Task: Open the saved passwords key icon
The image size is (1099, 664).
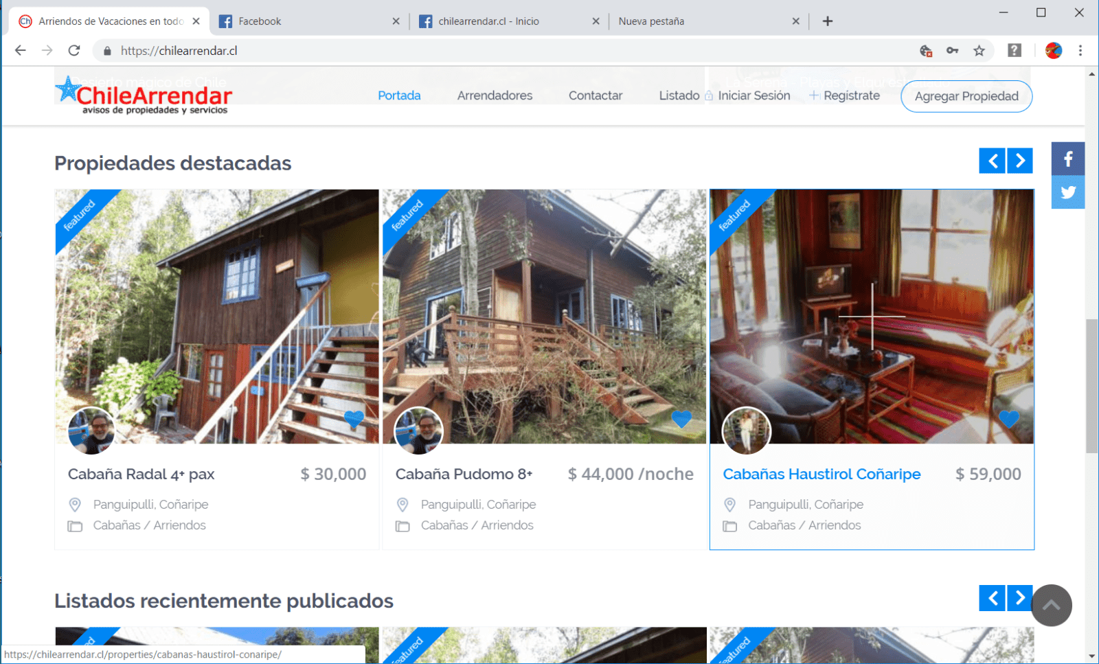Action: tap(952, 51)
